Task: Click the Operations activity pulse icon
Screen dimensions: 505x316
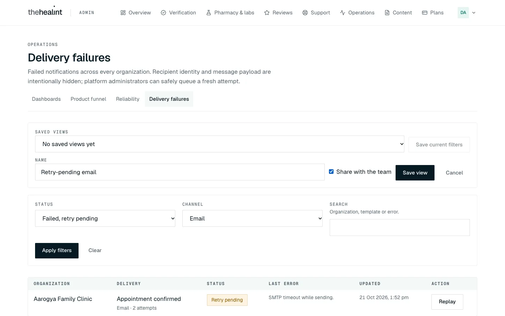Action: (x=343, y=13)
